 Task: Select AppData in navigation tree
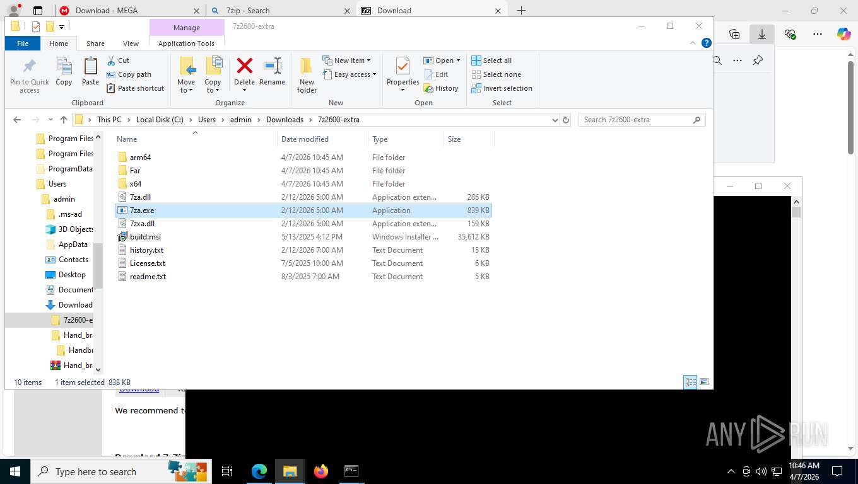point(67,245)
